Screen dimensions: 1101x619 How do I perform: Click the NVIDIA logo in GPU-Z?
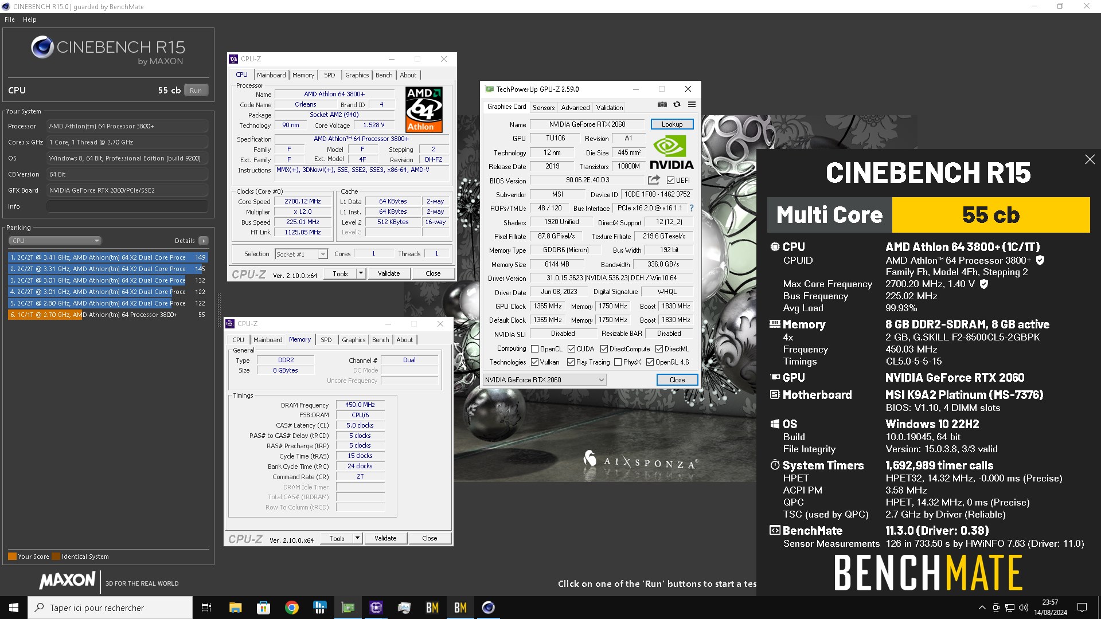click(x=671, y=152)
